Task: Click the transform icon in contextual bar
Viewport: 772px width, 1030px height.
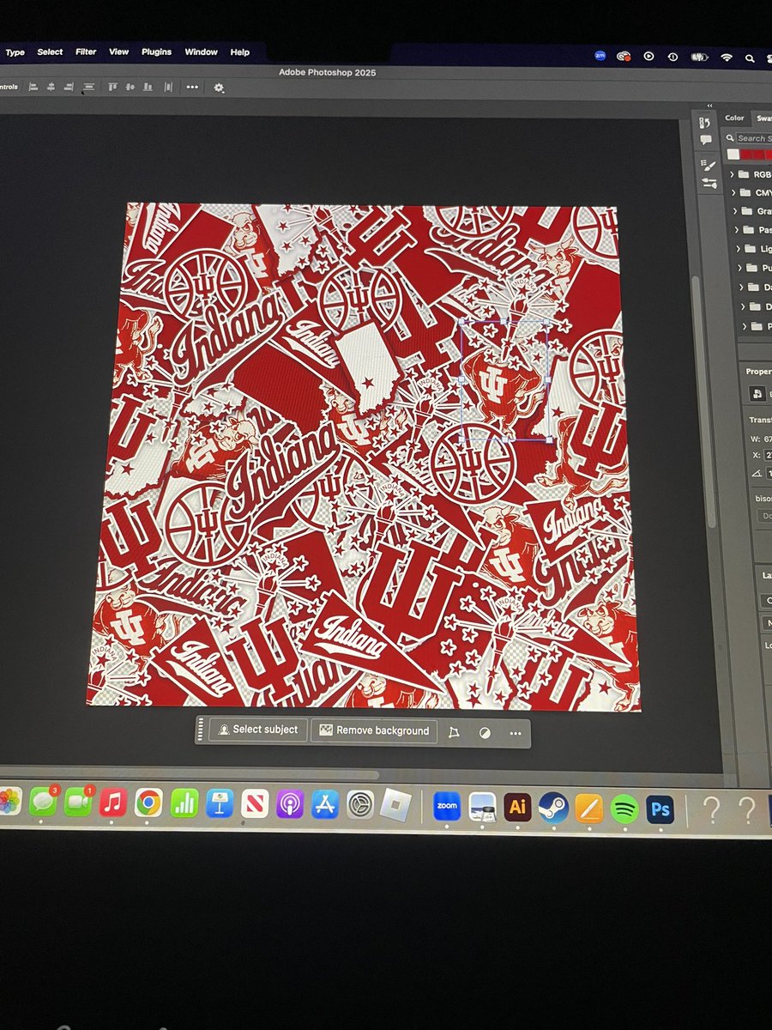Action: (454, 733)
